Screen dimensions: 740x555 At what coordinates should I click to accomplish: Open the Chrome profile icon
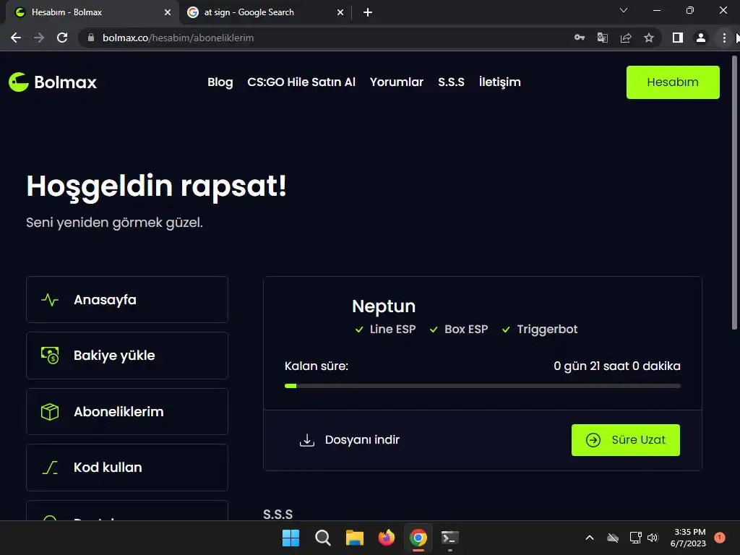pyautogui.click(x=701, y=38)
